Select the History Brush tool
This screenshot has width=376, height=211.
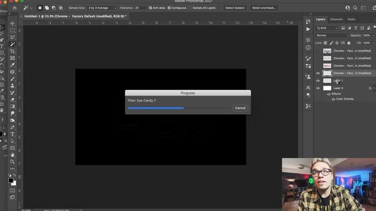coord(12,93)
